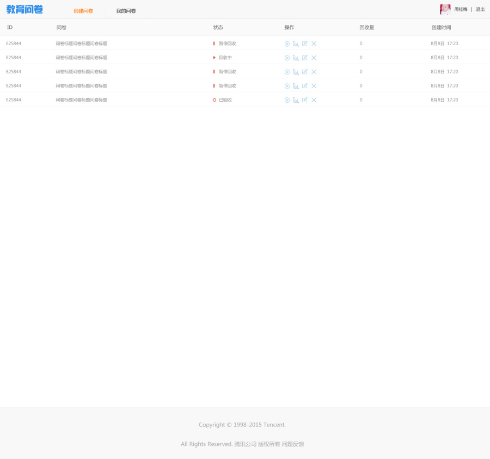Click ID E25844 in the 已回收 row

pos(14,100)
